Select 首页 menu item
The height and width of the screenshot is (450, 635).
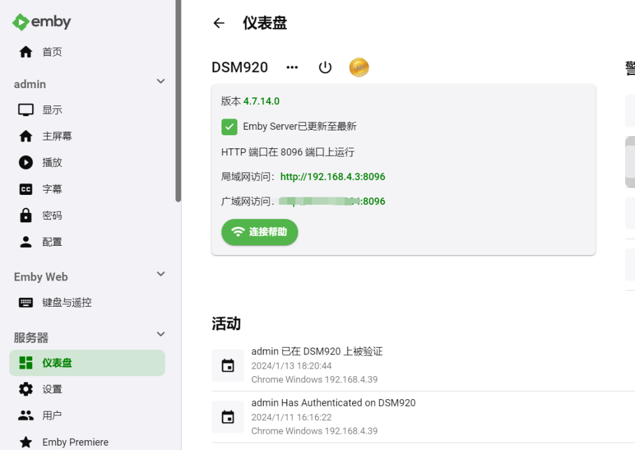click(x=87, y=52)
